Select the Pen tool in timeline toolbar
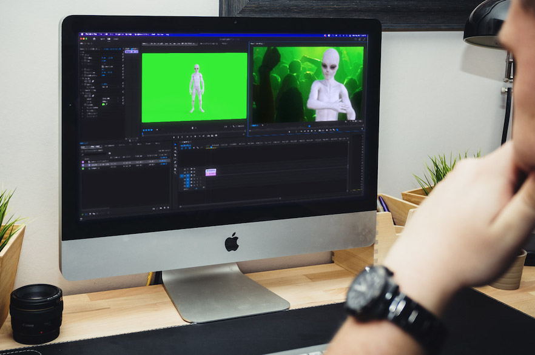Viewport: 535px width, 355px height. pos(175,162)
